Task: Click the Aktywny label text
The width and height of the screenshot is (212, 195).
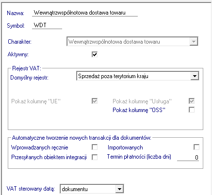Action: point(18,54)
